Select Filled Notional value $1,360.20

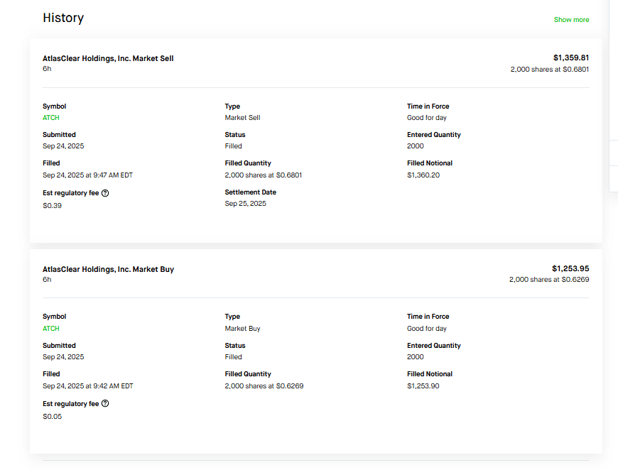pyautogui.click(x=423, y=175)
